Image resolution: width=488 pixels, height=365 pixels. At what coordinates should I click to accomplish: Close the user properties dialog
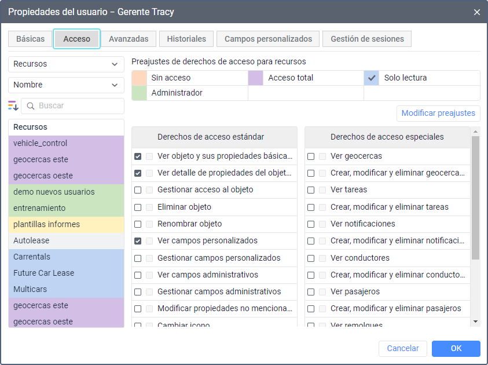477,12
